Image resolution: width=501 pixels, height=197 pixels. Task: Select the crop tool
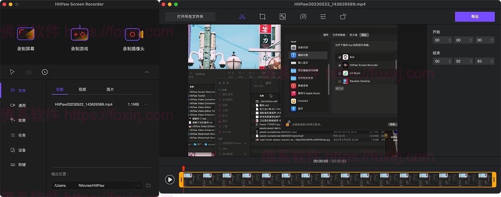[262, 17]
